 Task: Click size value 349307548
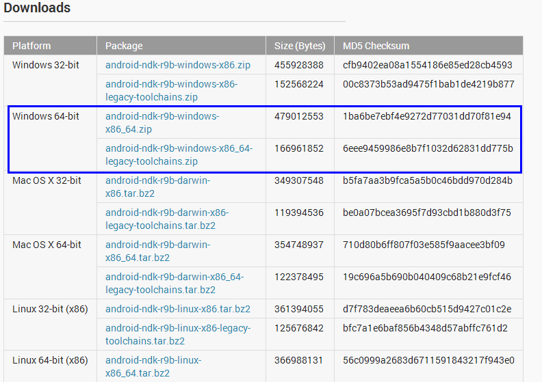click(x=299, y=180)
